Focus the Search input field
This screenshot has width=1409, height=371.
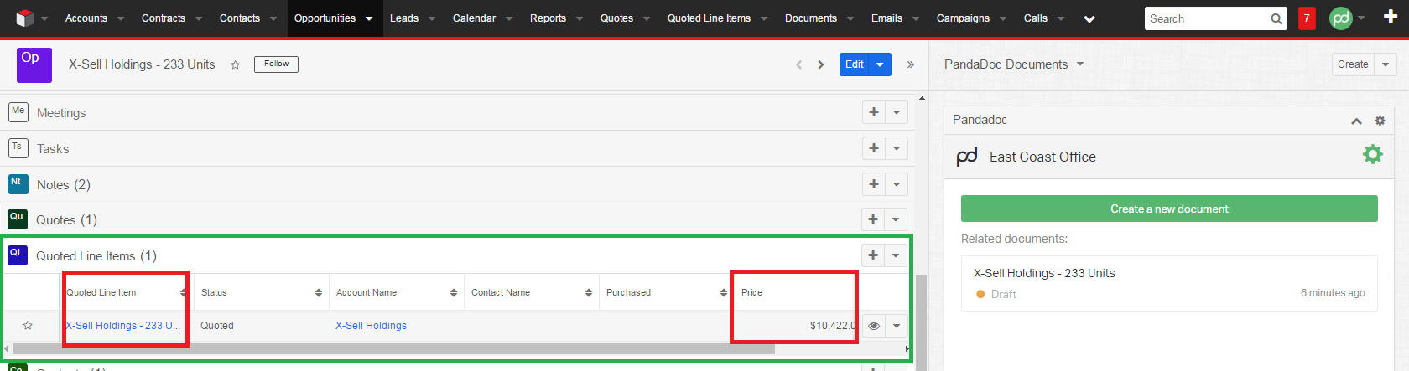point(1206,18)
